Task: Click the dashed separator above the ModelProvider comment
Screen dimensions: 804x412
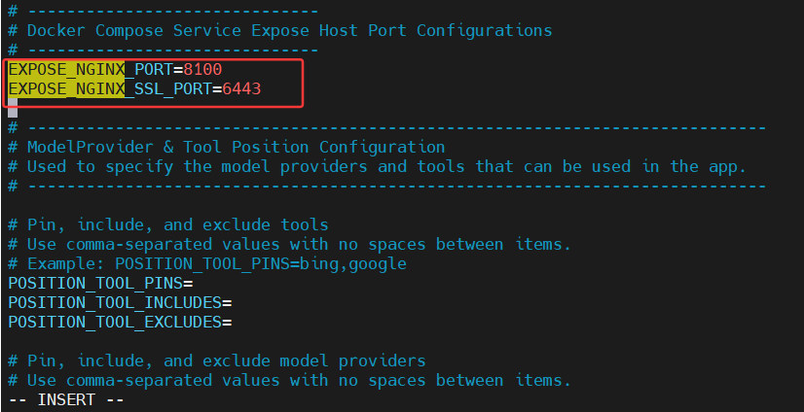Action: pos(389,127)
